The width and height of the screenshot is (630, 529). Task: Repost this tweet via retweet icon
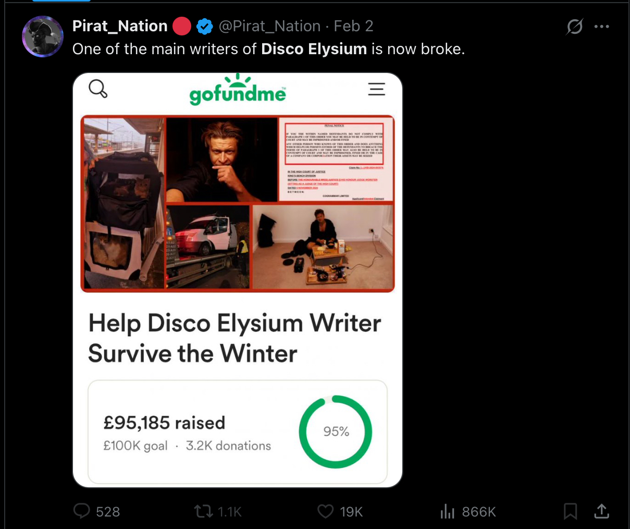[203, 511]
